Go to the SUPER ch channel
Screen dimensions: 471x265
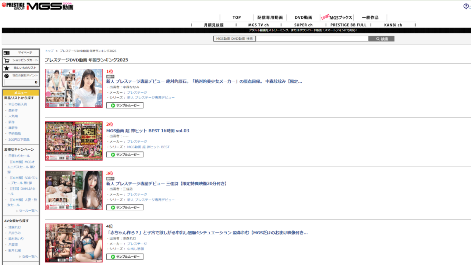click(x=303, y=25)
